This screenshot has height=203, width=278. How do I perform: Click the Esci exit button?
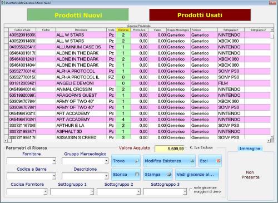[210, 161]
